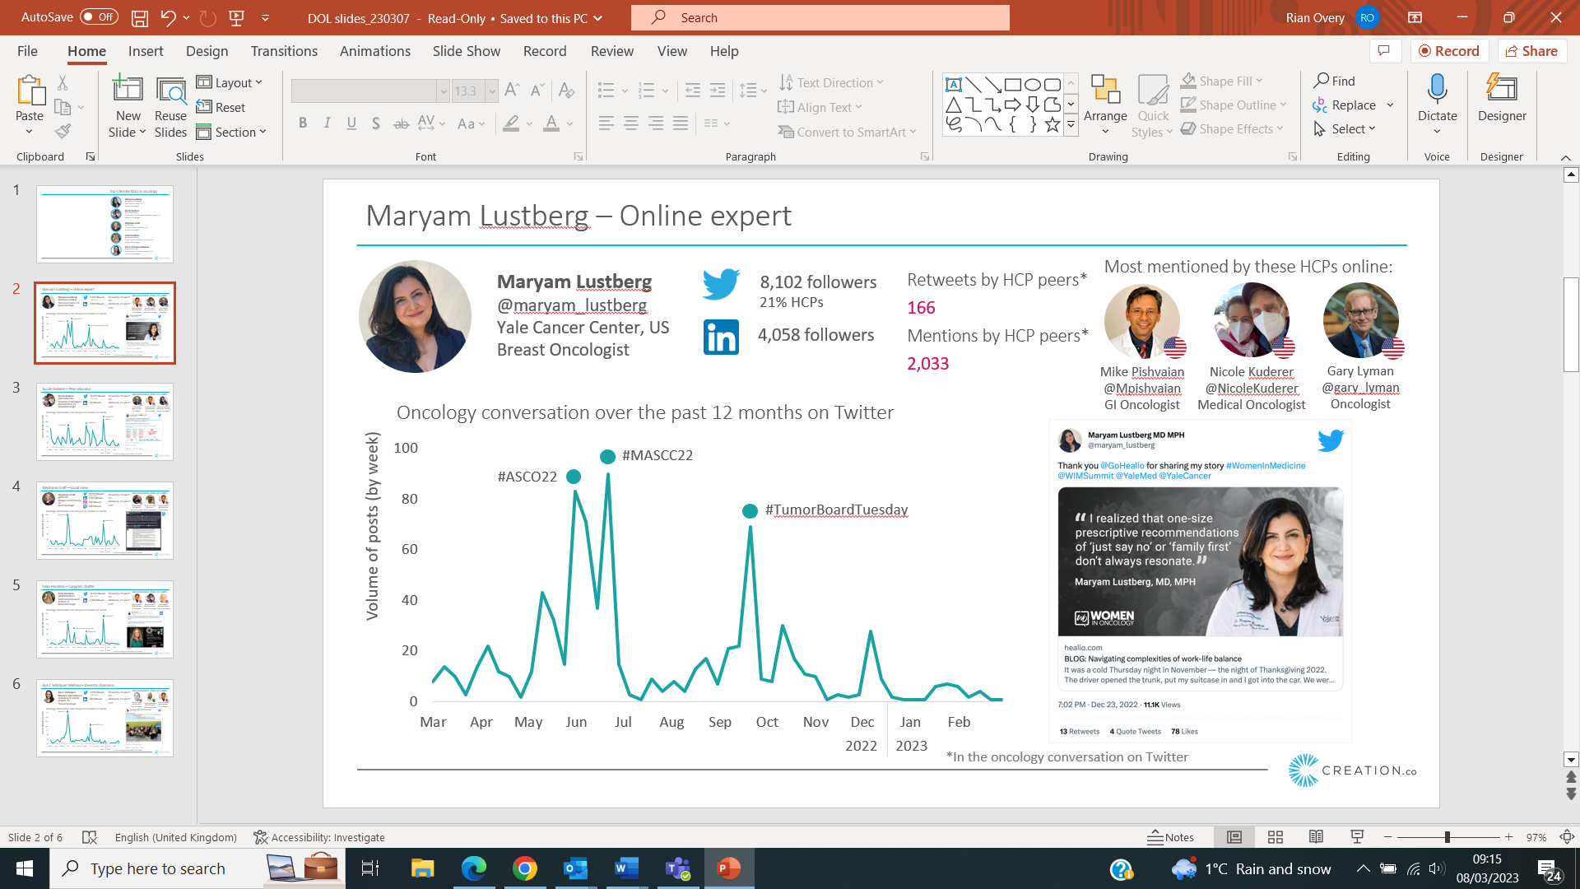Expand the Layout dropdown
Screen dimensions: 1580x889
click(230, 82)
